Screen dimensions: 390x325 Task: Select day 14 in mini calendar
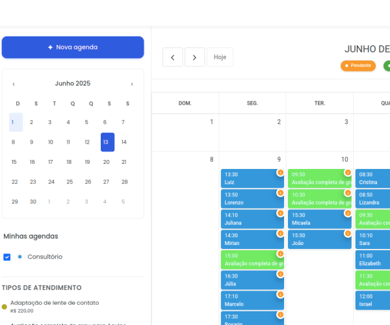tap(124, 142)
